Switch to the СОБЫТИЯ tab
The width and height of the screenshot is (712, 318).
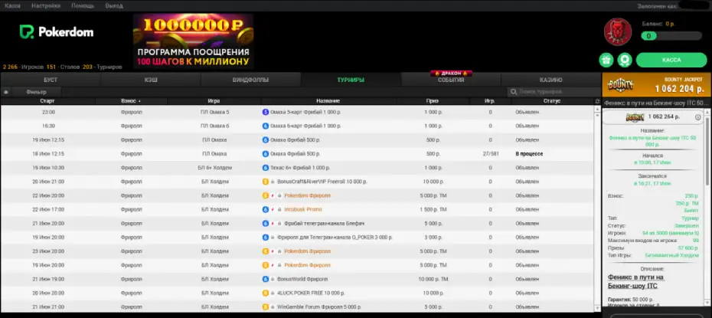coord(451,80)
